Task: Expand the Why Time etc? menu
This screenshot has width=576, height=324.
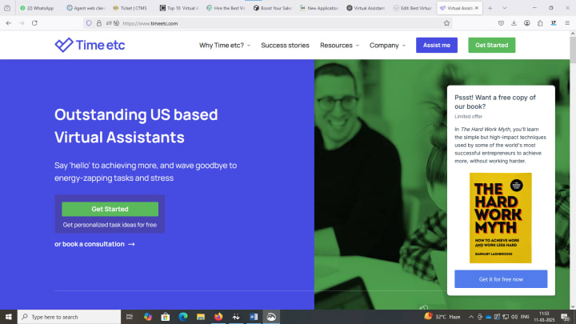Action: coord(225,45)
